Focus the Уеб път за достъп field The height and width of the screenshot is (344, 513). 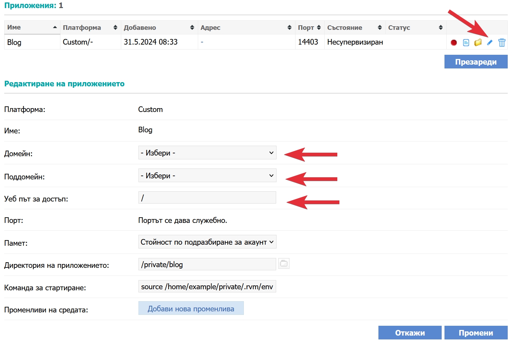[207, 198]
